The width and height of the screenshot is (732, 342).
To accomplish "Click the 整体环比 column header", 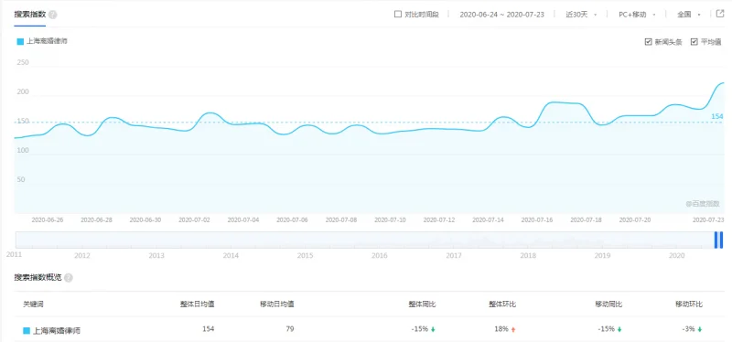I will point(502,305).
